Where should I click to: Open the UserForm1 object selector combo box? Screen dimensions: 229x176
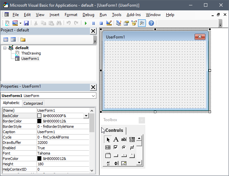48,96
